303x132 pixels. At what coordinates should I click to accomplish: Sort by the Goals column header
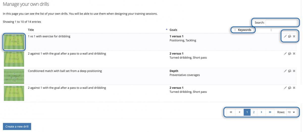(173, 30)
